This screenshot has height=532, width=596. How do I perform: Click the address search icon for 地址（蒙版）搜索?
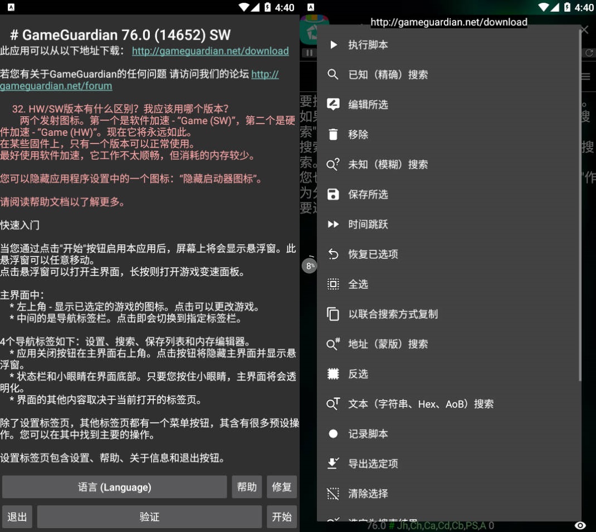333,344
